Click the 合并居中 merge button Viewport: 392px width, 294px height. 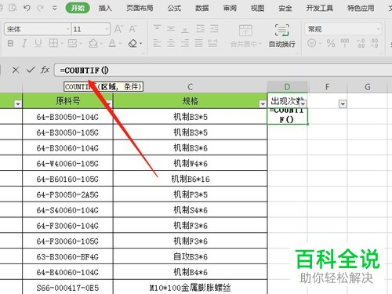[x=245, y=36]
